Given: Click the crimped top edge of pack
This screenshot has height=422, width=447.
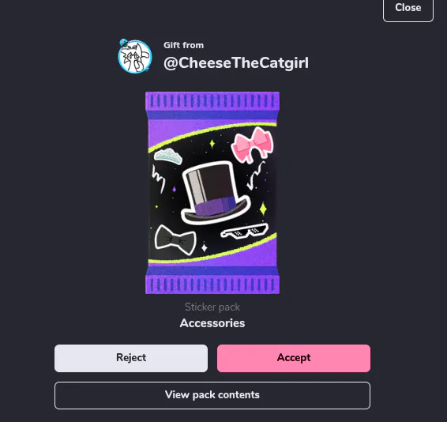Looking at the screenshot, I should point(212,101).
